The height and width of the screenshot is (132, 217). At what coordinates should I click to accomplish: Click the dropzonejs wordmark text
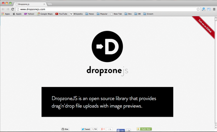click(107, 71)
